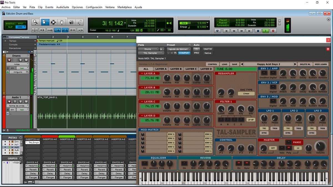Select the Grabber hand tool
Screen dimensions: 333x187
coord(62,22)
